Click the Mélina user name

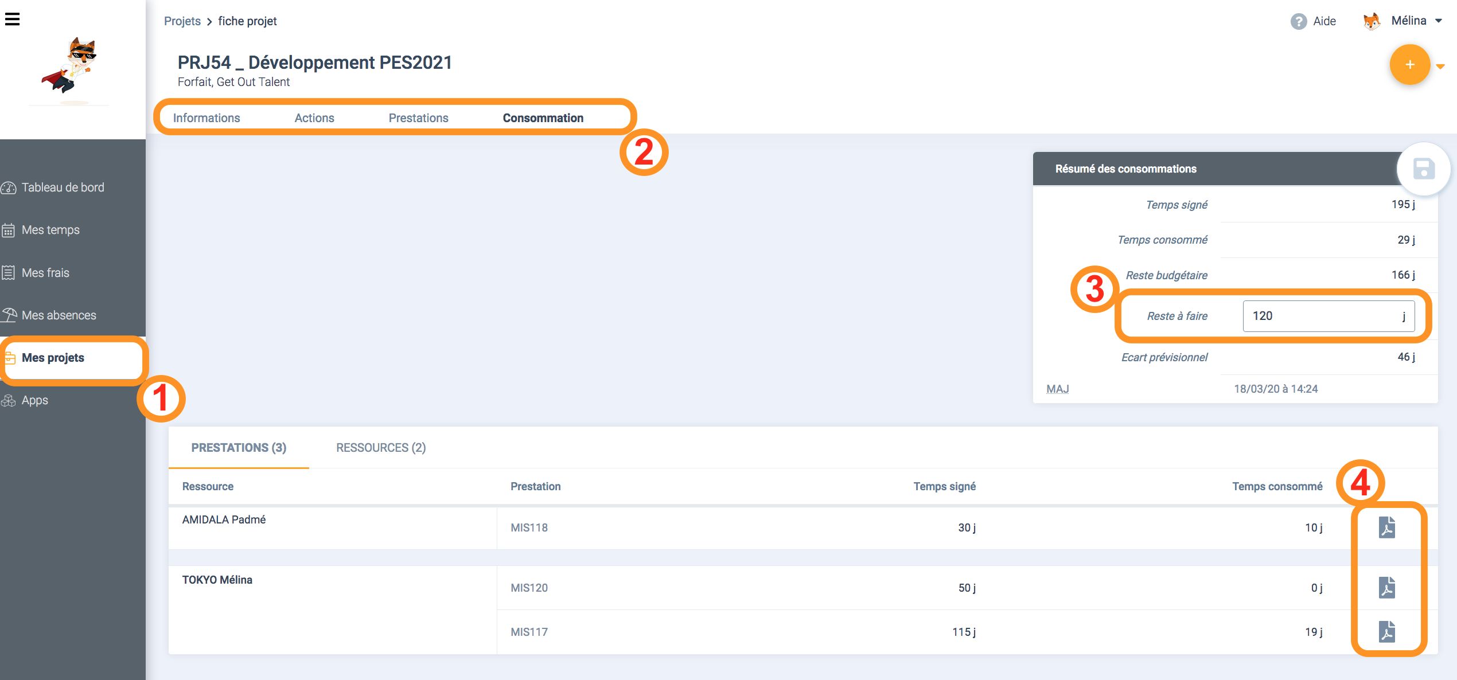click(x=1408, y=21)
